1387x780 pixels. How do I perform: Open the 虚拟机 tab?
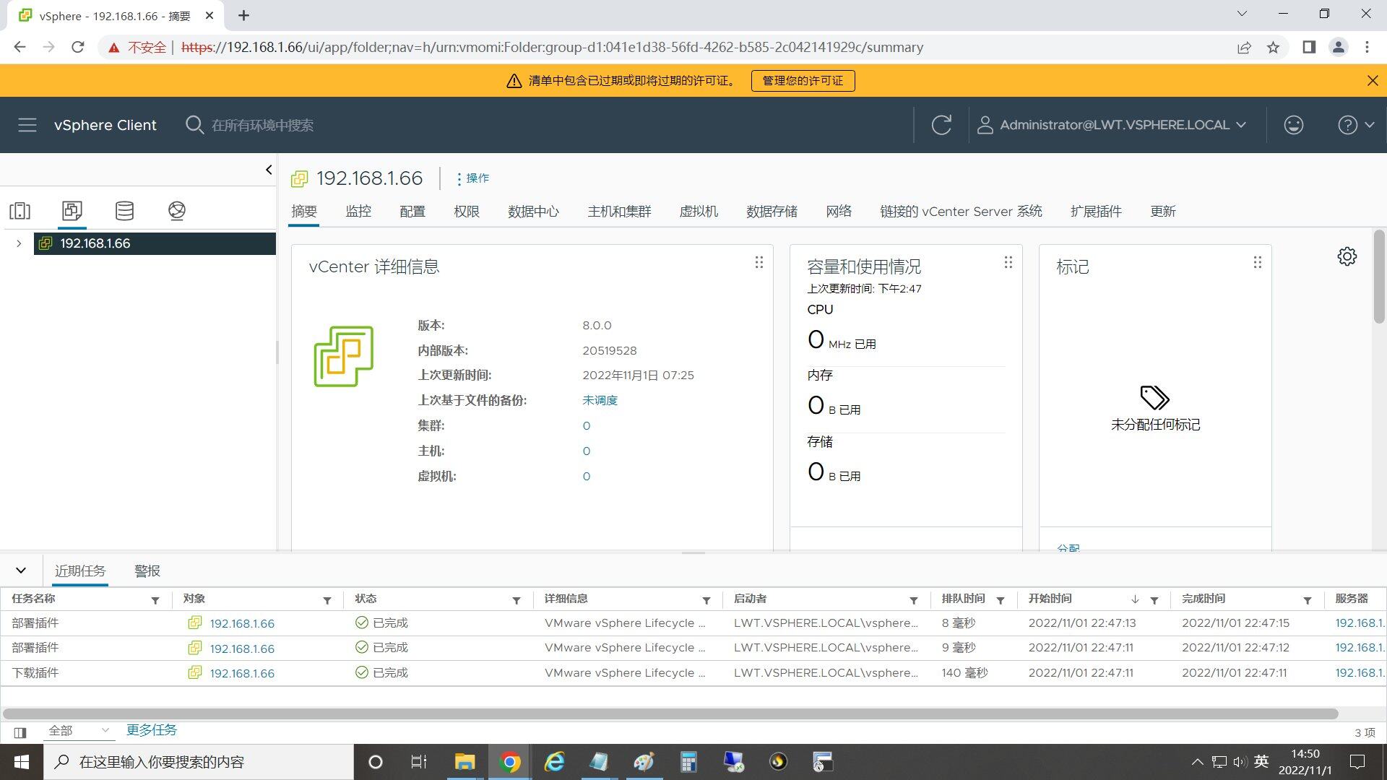699,212
